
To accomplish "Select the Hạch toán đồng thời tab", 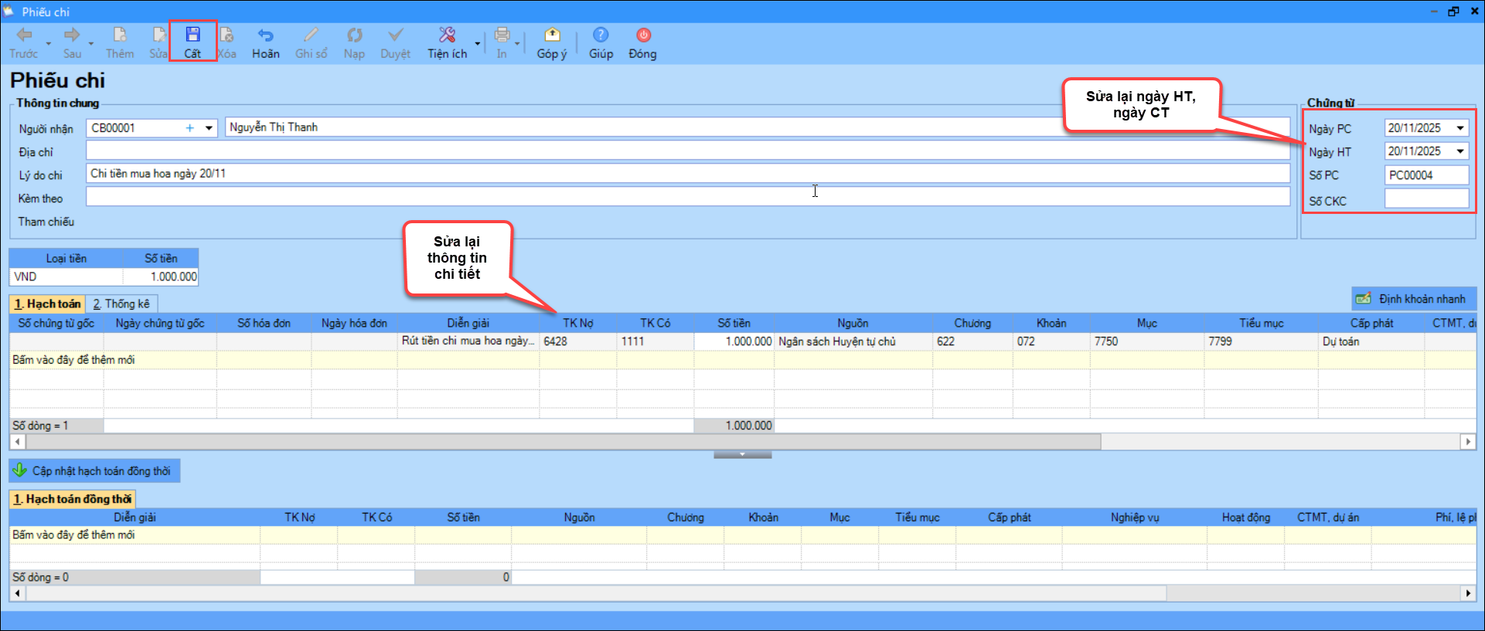I will pyautogui.click(x=73, y=499).
